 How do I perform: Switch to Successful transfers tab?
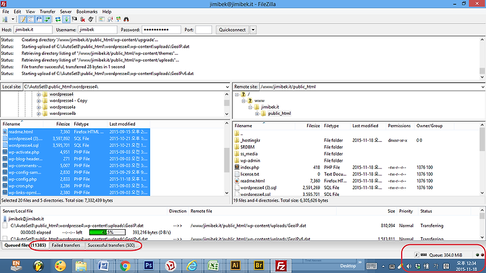[111, 245]
